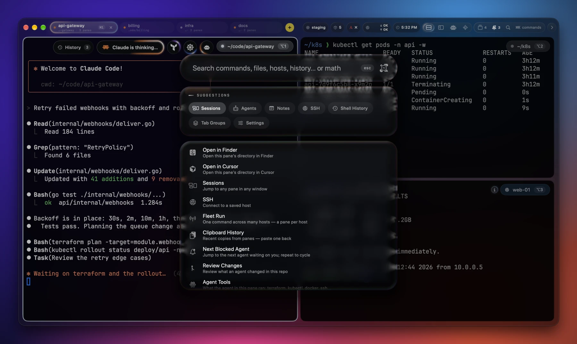Open notifications bell showing 3
This screenshot has height=344, width=577.
click(496, 28)
